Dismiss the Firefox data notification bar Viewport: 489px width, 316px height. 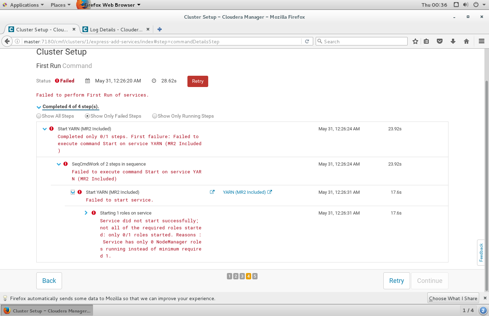pos(485,298)
